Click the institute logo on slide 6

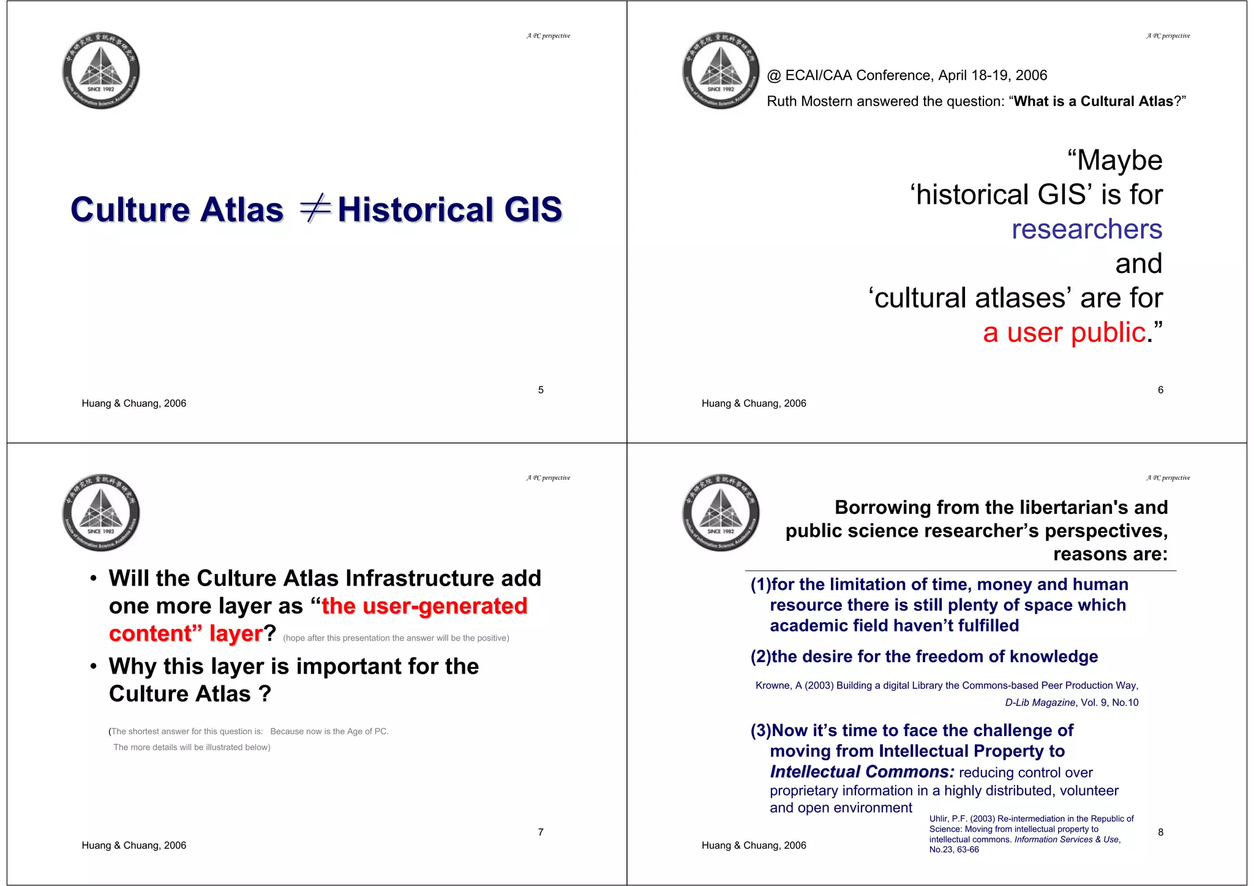[721, 71]
